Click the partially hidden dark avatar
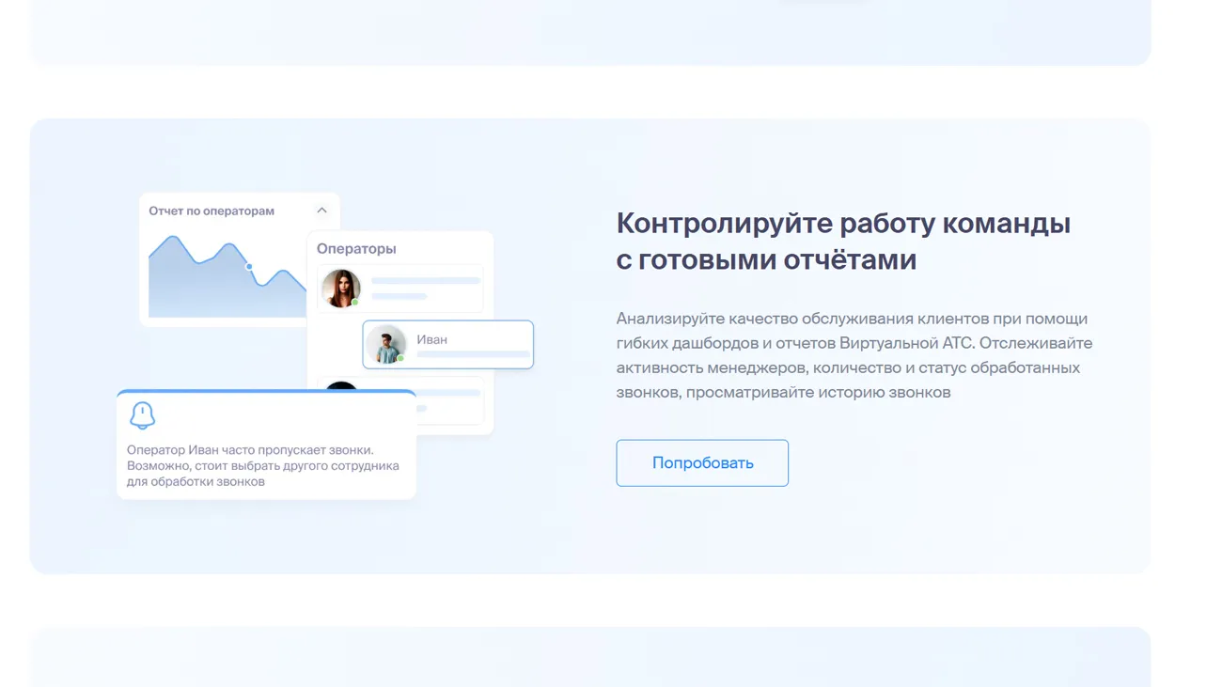Screen dimensions: 1222x687 pyautogui.click(x=341, y=384)
